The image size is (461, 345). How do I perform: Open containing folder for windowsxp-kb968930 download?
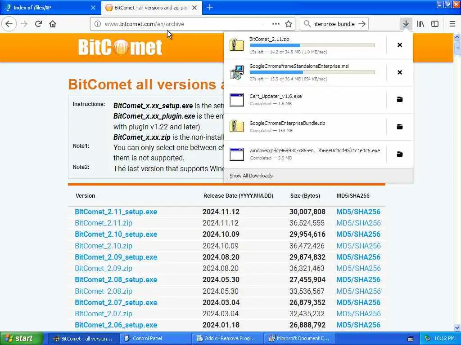point(400,154)
